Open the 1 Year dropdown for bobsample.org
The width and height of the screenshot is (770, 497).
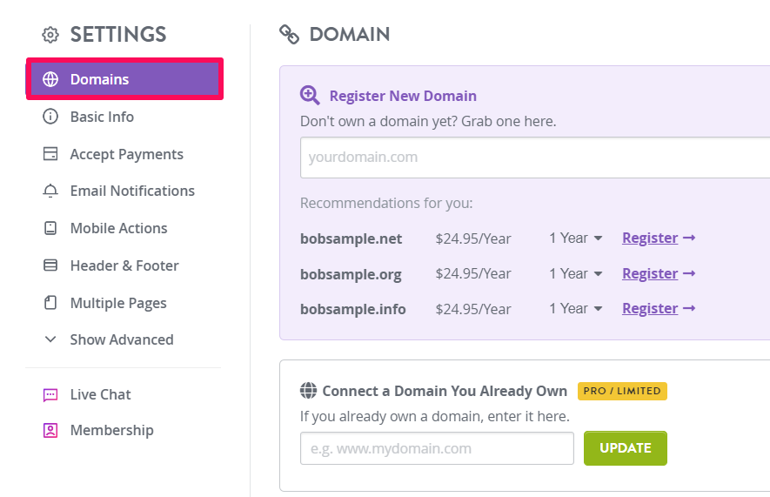click(575, 273)
